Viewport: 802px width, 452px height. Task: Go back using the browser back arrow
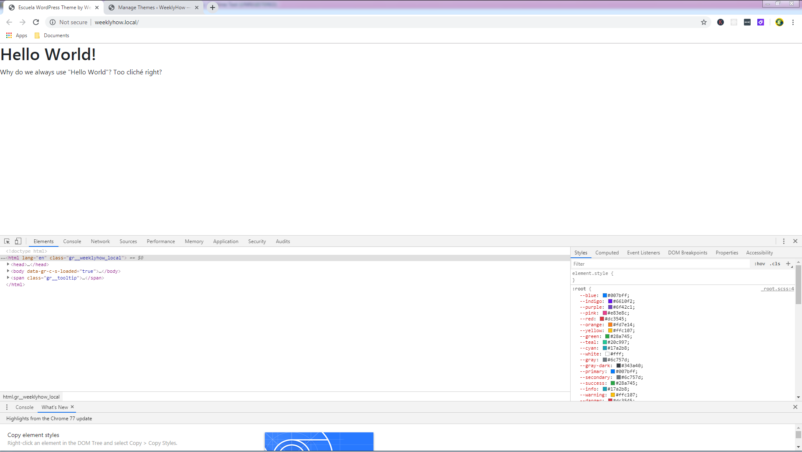9,22
